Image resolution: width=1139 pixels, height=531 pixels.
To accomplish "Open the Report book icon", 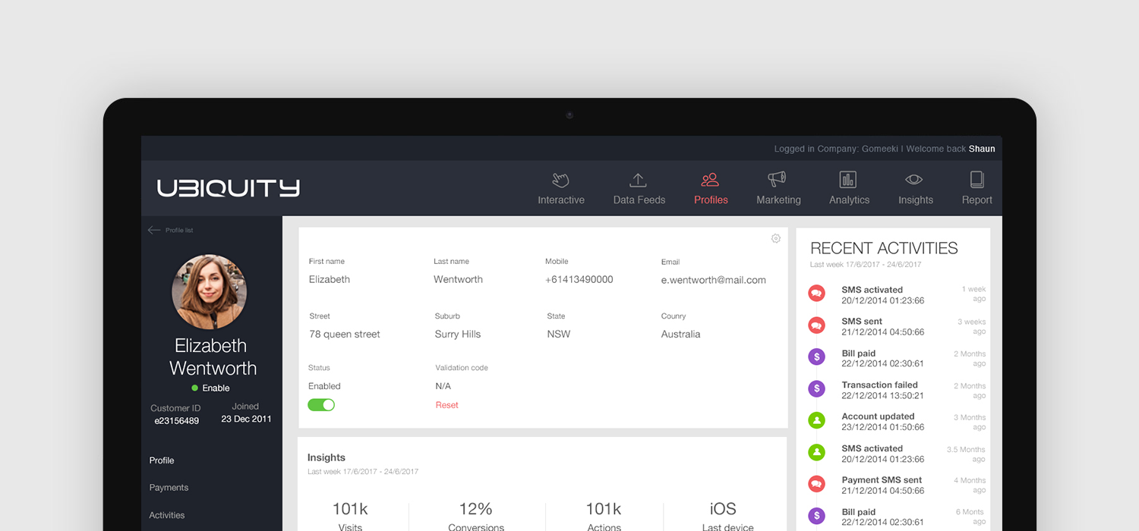I will (x=977, y=180).
